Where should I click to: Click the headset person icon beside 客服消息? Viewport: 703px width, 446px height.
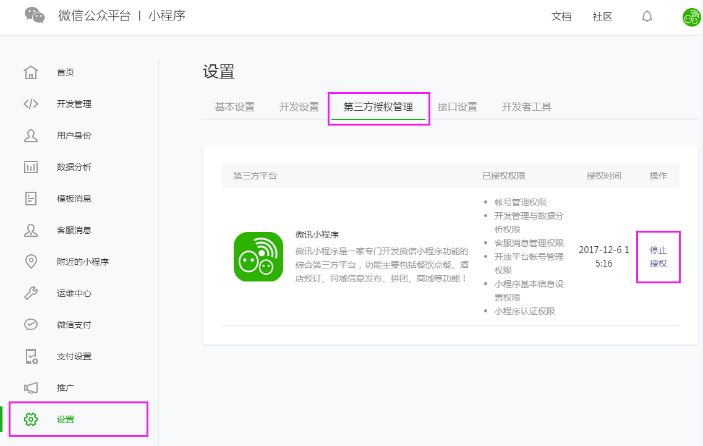(x=31, y=230)
